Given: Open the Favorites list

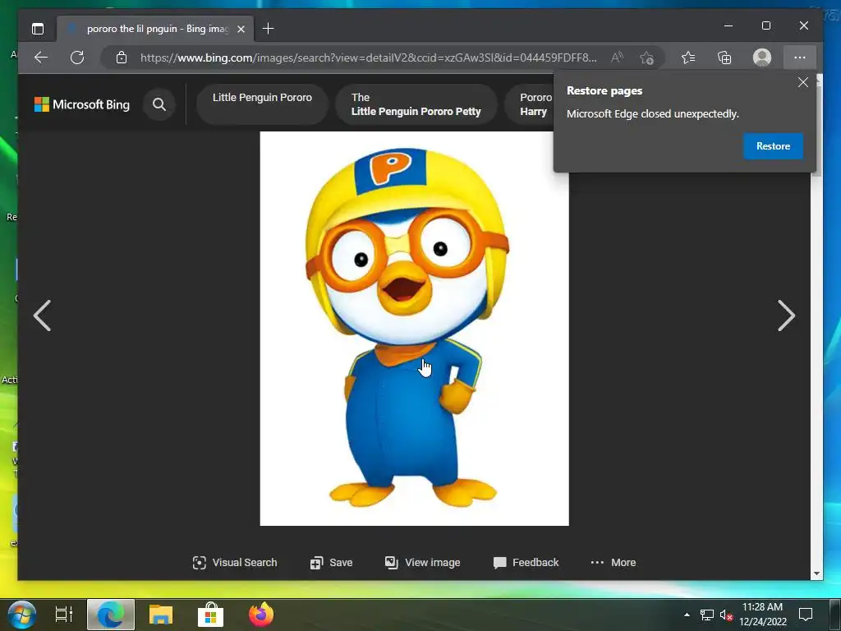Looking at the screenshot, I should (688, 58).
